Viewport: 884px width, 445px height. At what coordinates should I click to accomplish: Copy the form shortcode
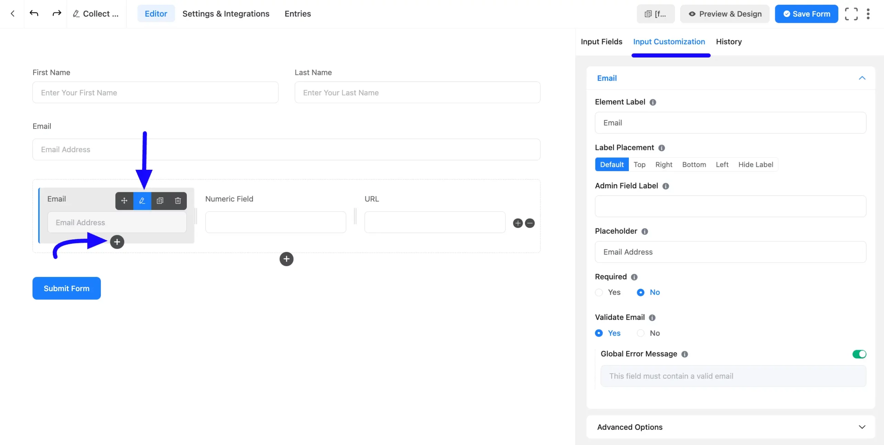tap(655, 14)
